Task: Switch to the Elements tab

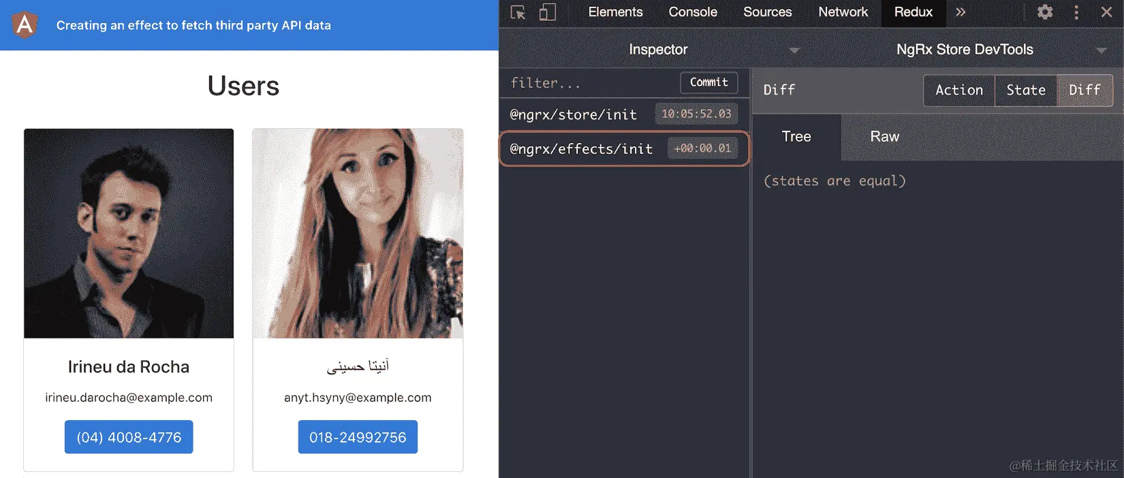Action: [615, 12]
